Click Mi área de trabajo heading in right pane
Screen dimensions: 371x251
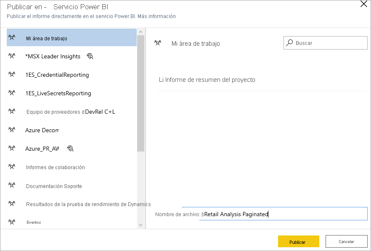[x=196, y=44]
